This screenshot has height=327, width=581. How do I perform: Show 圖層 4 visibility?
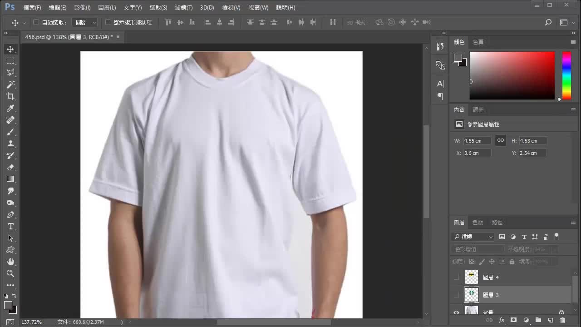point(456,277)
